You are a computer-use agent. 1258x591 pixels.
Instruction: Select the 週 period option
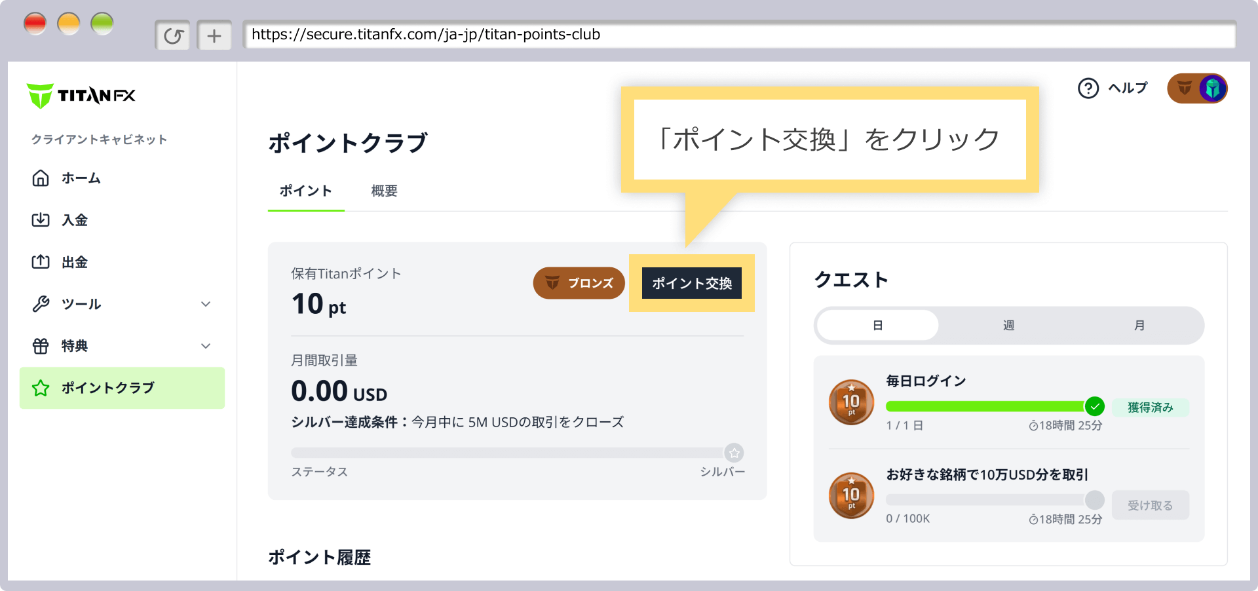tap(1008, 325)
